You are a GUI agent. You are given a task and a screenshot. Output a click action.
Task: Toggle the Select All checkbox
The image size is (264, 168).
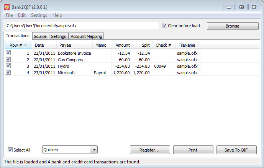tap(10, 150)
